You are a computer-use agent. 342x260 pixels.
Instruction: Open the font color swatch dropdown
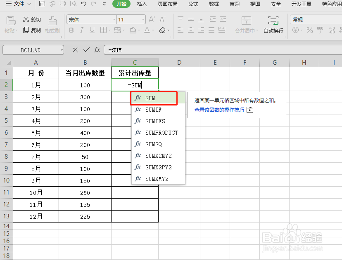152,30
